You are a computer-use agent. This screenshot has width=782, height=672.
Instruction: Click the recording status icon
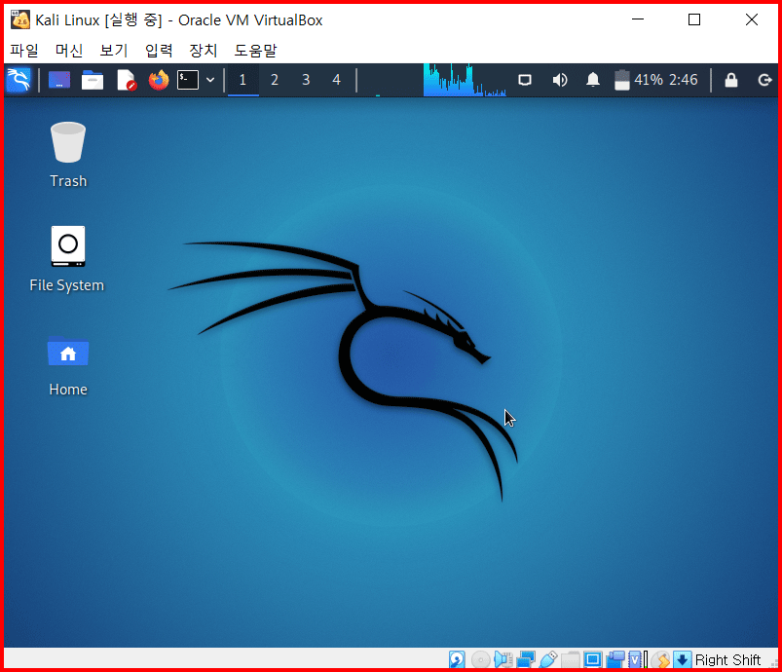615,659
